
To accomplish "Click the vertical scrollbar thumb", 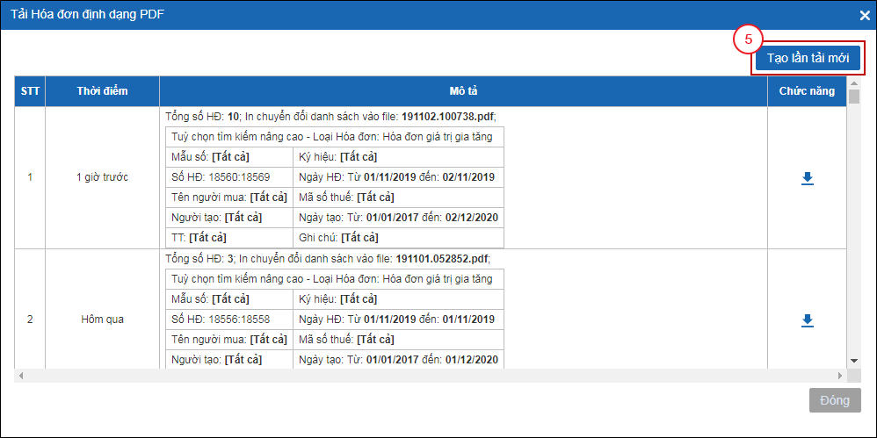I will click(854, 97).
